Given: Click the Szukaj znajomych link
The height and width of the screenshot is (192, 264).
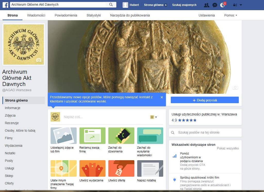Looking at the screenshot, I should click(184, 5).
